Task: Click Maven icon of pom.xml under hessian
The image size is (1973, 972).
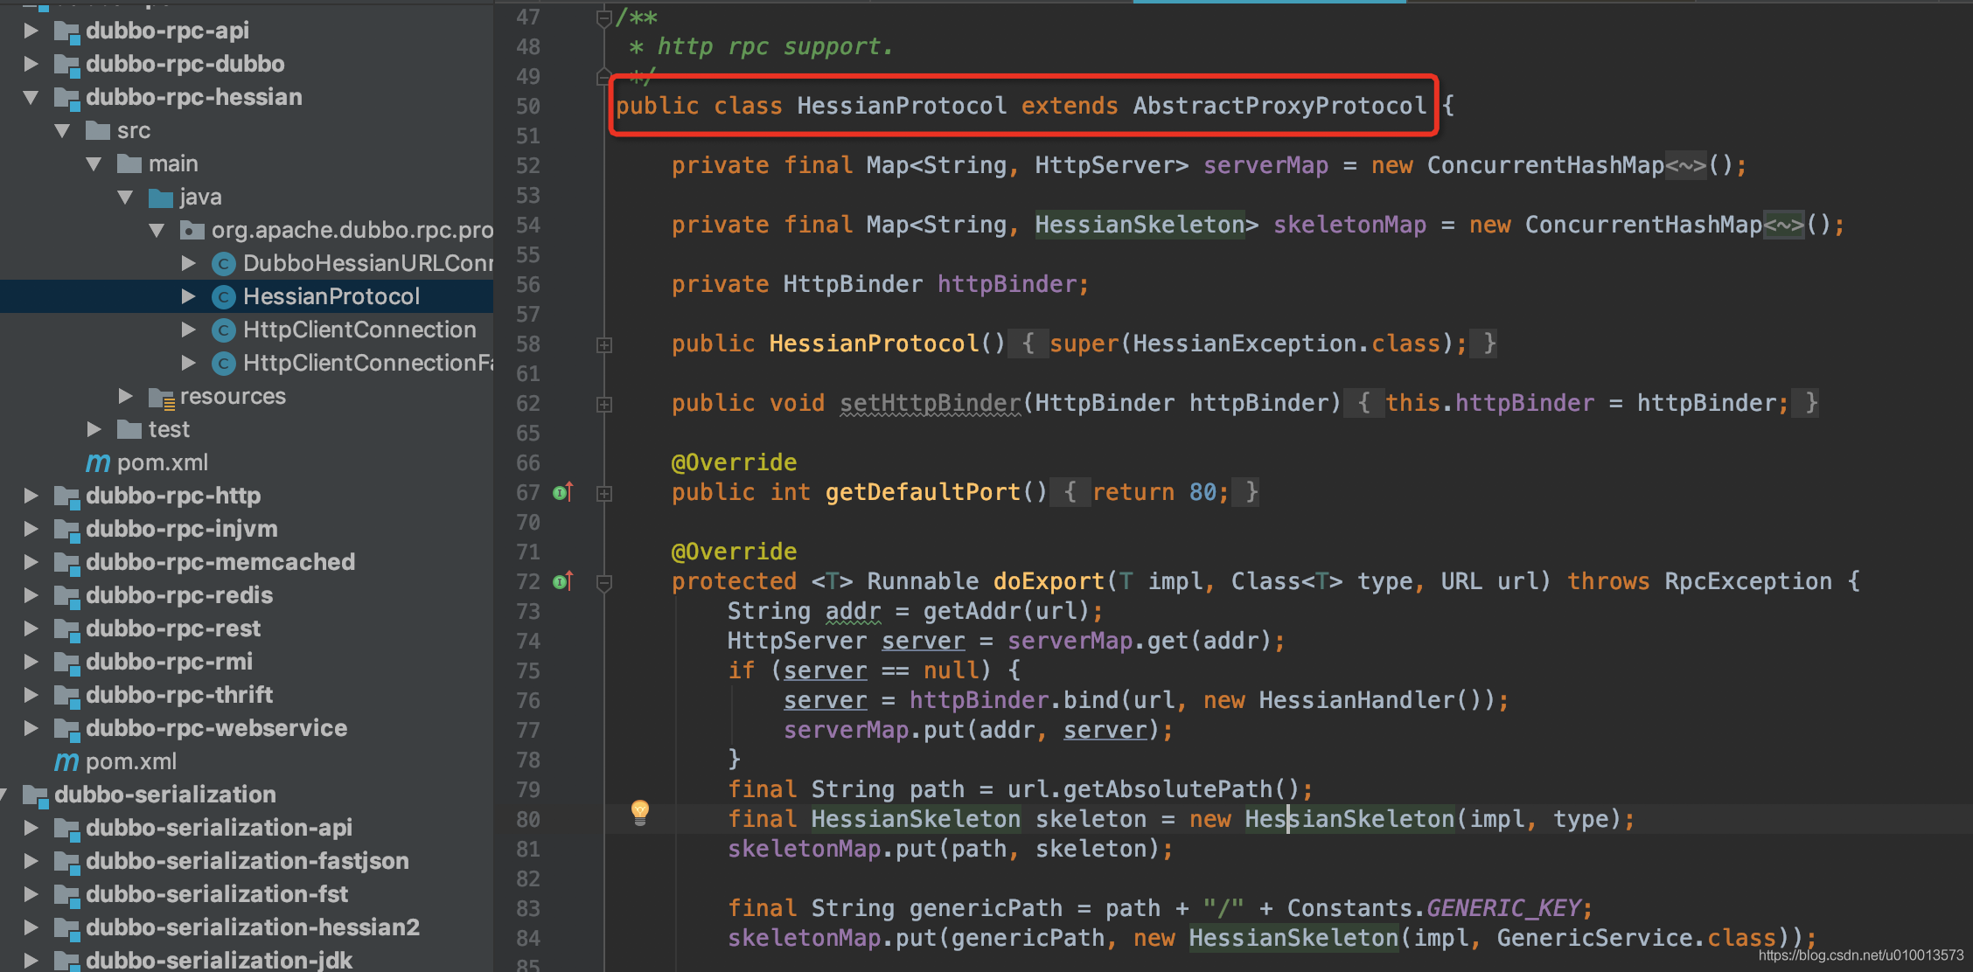Action: (x=98, y=463)
